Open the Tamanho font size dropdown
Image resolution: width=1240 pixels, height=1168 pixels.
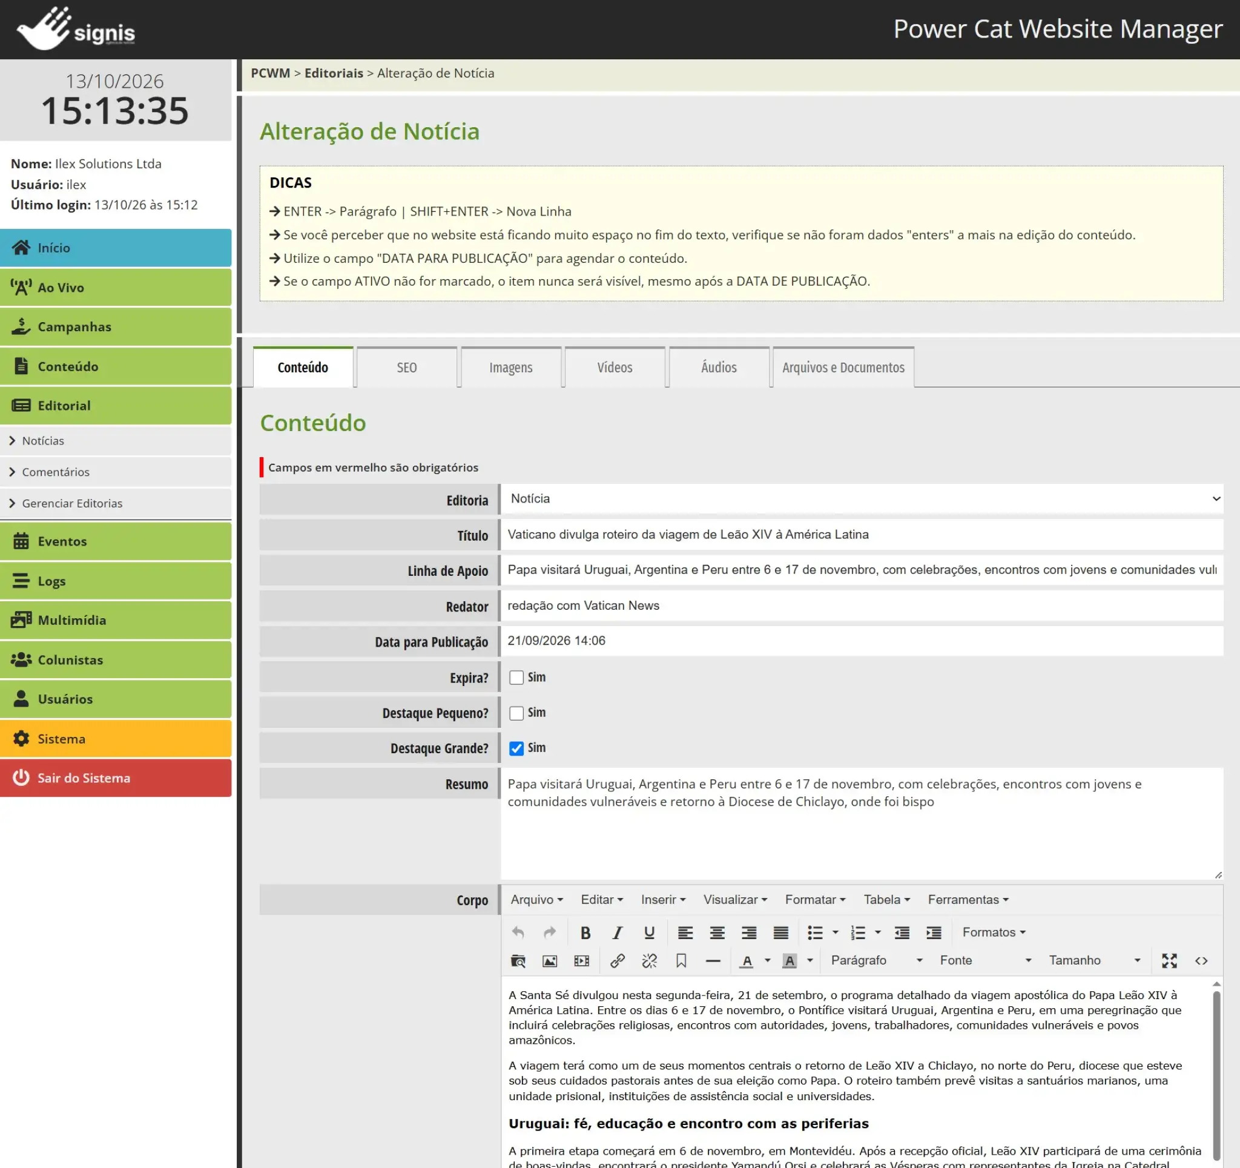[x=1095, y=961]
